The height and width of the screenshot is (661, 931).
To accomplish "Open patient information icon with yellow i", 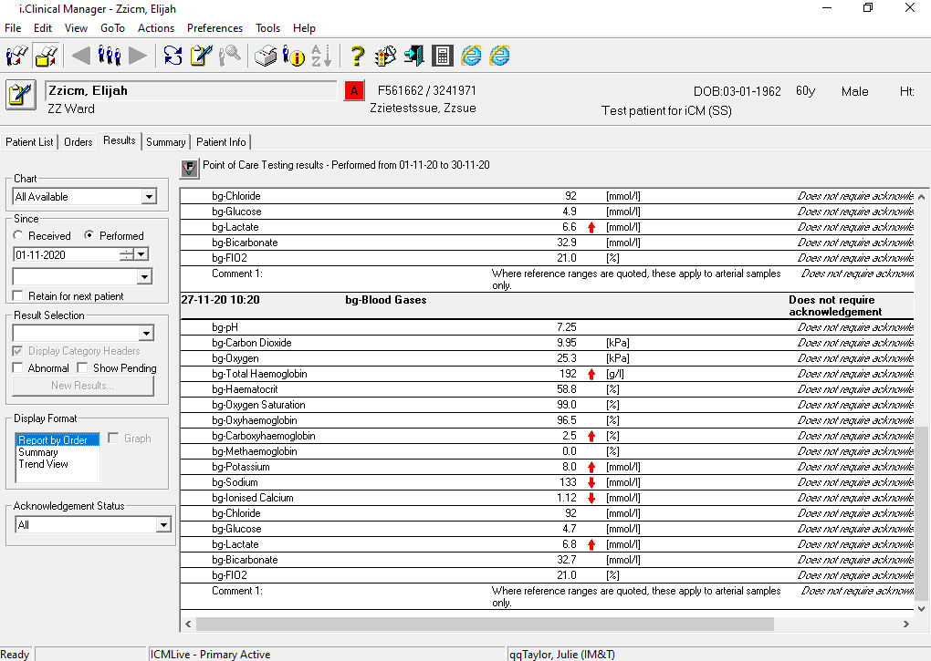I will (x=293, y=56).
